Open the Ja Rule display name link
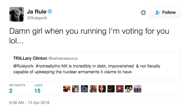 [x=37, y=12]
